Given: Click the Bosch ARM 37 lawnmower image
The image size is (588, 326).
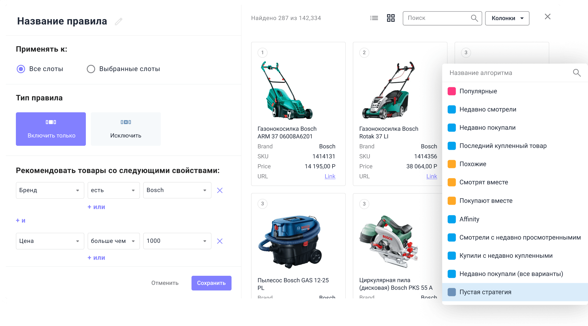Looking at the screenshot, I should click(x=287, y=90).
